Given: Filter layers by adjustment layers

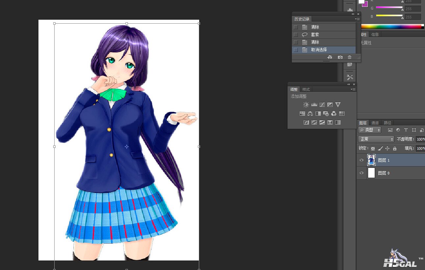Looking at the screenshot, I should [398, 130].
